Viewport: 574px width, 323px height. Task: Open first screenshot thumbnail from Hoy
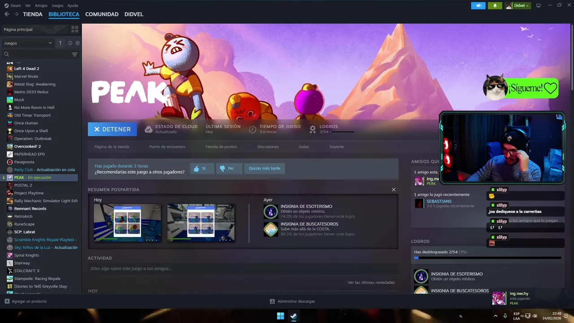coord(127,223)
